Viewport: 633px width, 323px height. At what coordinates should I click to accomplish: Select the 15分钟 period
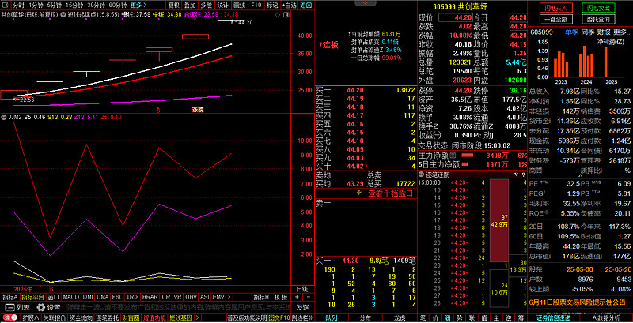coord(74,6)
